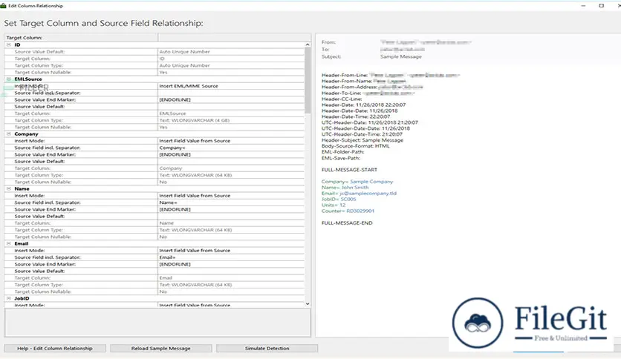621x359 pixels.
Task: Click 'UTC-Header-Date-Time: 21:20:07' line
Action: (x=362, y=134)
